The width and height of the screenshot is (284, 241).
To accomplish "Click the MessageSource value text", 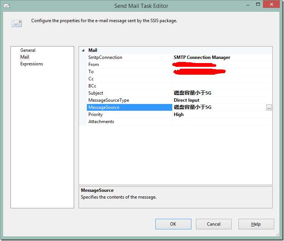I will 192,107.
